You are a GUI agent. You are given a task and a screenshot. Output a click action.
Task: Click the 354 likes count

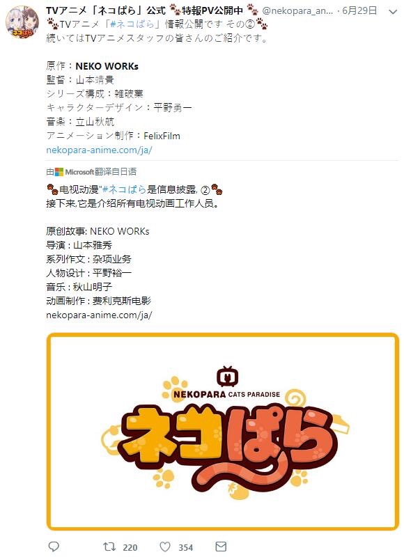click(x=186, y=547)
